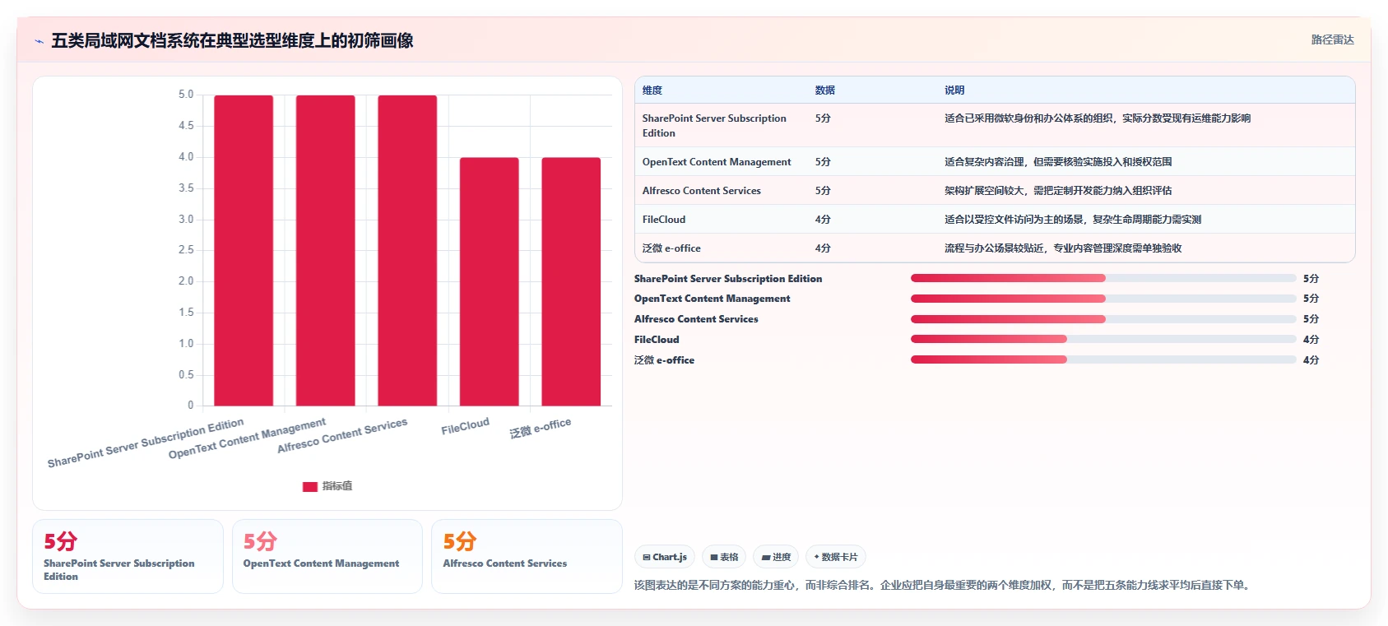Click the SharePoint Server Subscription Edition chart bar
Screen dimensions: 1388x626
[244, 250]
